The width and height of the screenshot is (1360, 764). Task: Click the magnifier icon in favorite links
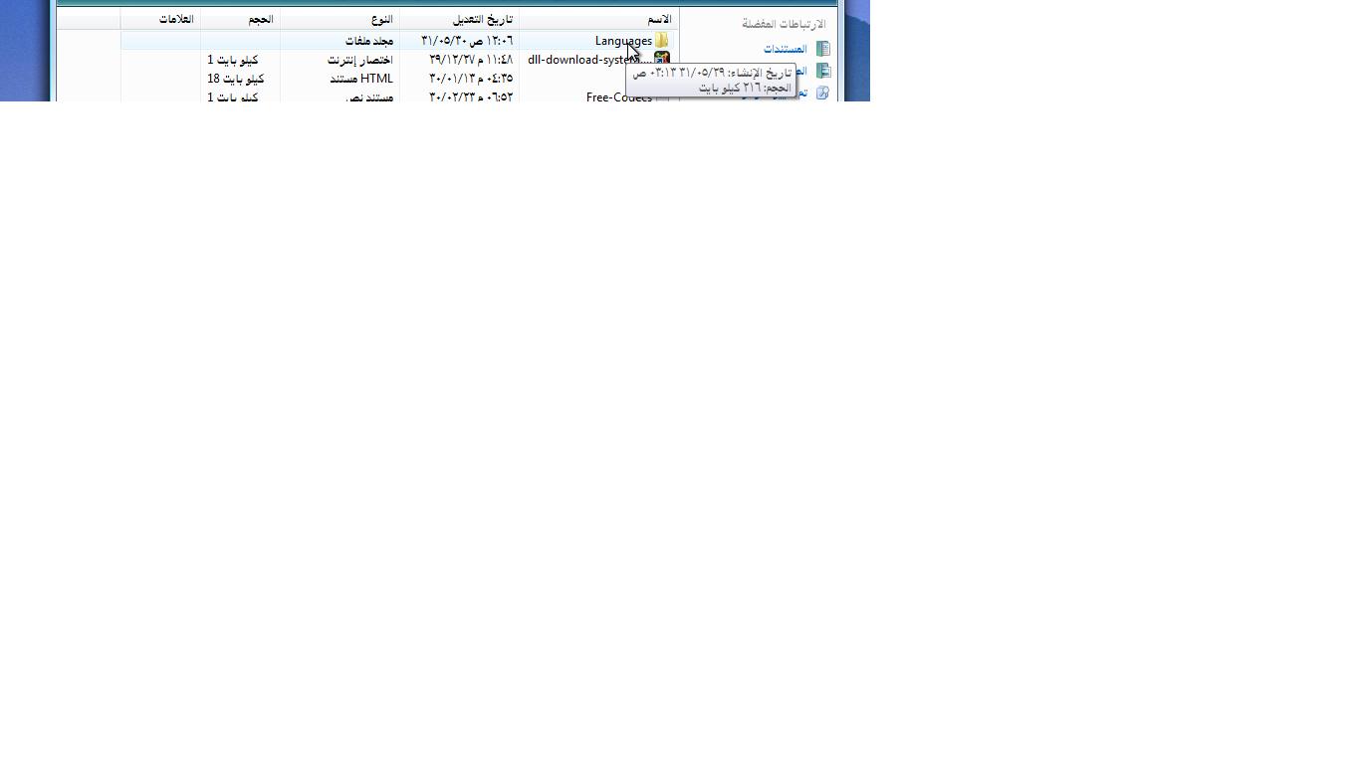coord(822,93)
